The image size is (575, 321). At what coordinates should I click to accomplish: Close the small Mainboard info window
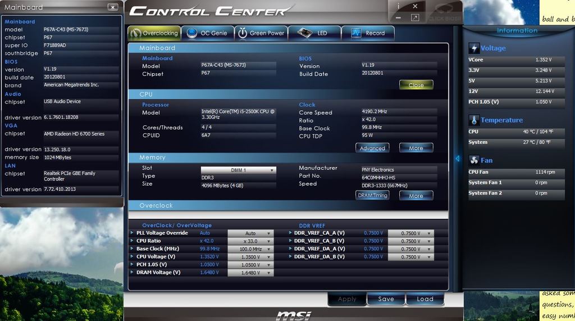point(112,7)
